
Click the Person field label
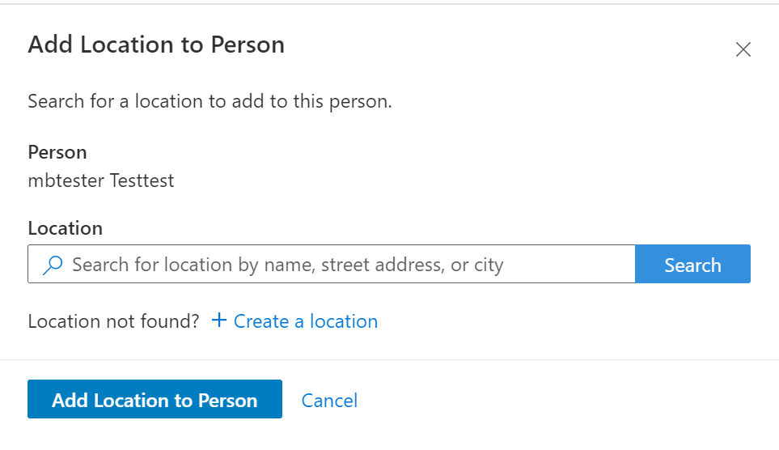57,152
